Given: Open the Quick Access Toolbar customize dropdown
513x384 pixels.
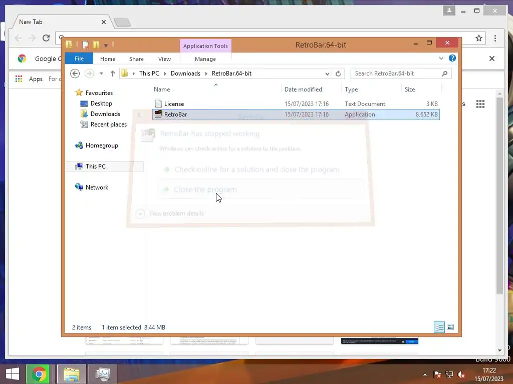Looking at the screenshot, I should point(106,45).
